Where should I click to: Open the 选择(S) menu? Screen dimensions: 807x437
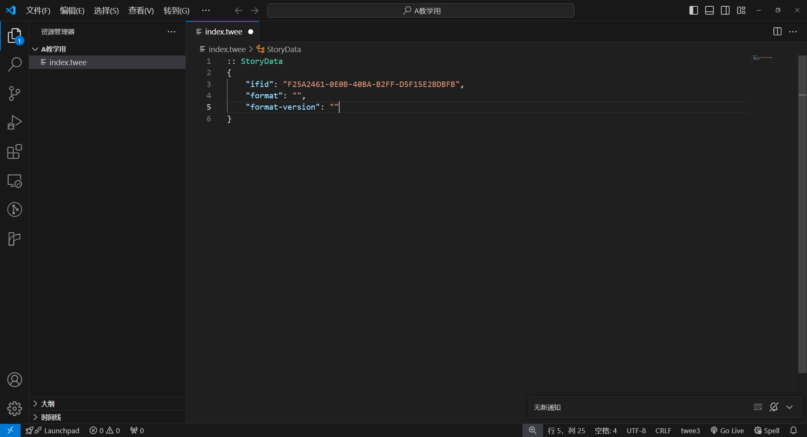(x=106, y=11)
